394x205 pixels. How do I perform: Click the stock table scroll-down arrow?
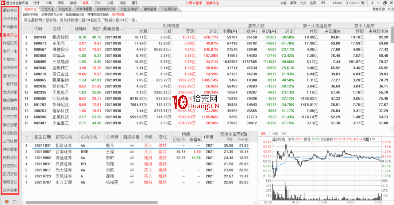pyautogui.click(x=392, y=129)
